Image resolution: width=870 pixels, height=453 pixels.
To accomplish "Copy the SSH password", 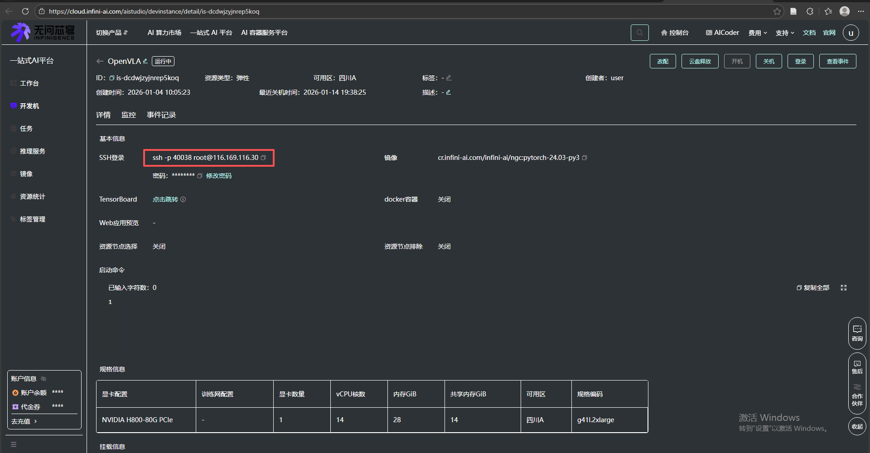I will (199, 176).
